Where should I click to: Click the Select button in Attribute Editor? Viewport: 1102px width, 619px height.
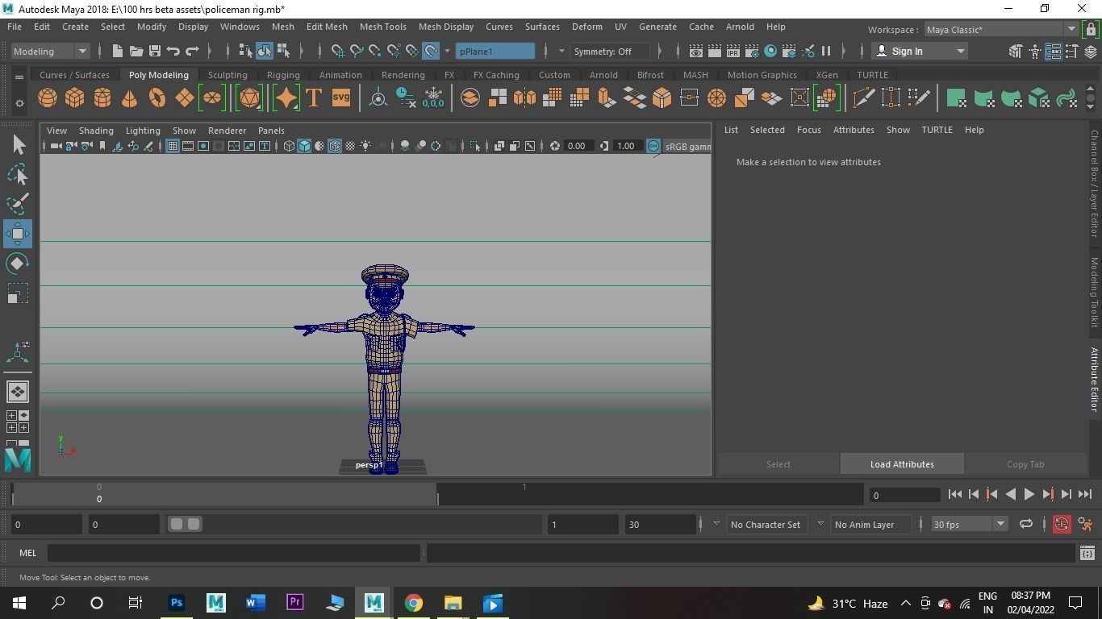click(778, 464)
